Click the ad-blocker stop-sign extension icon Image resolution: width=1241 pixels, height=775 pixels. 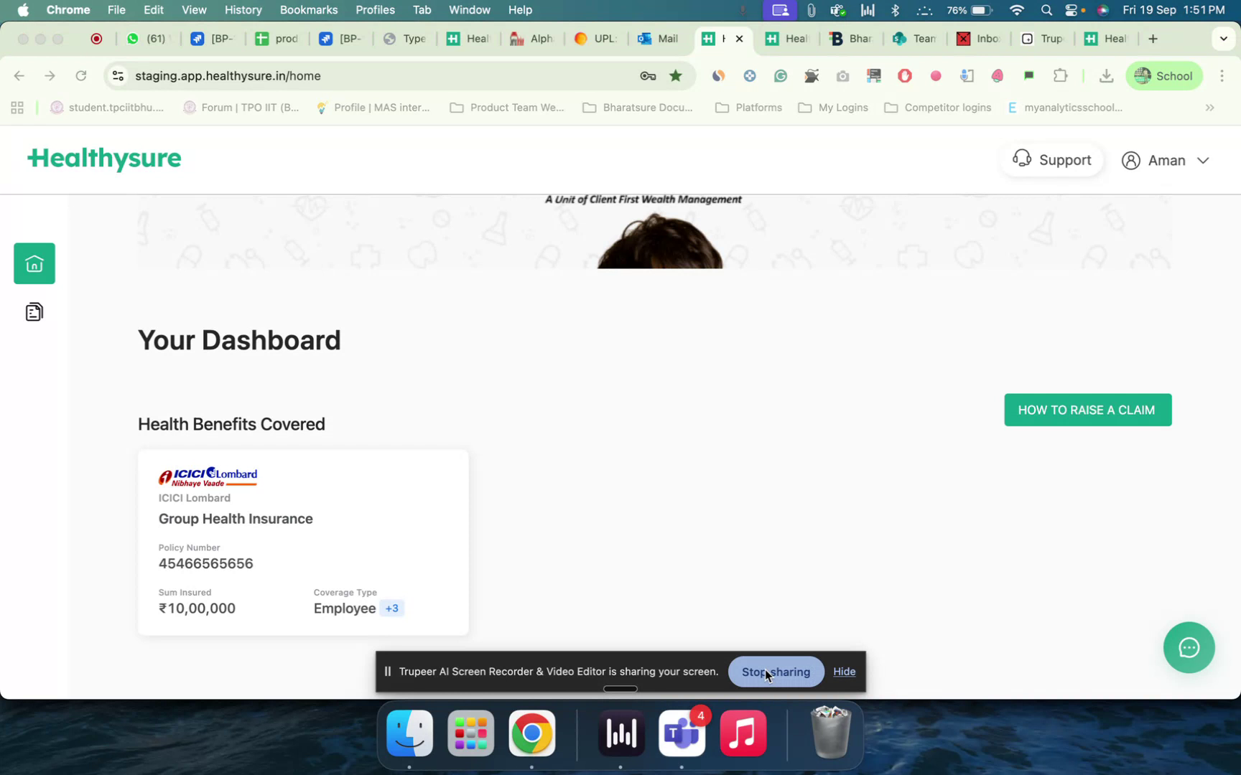(904, 75)
